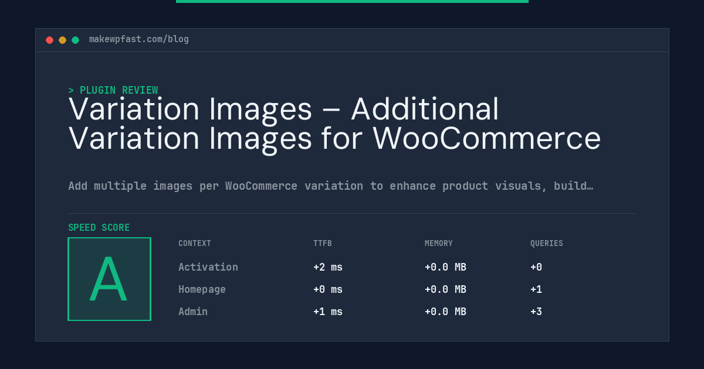Click the grade A score box
This screenshot has width=704, height=369.
109,279
